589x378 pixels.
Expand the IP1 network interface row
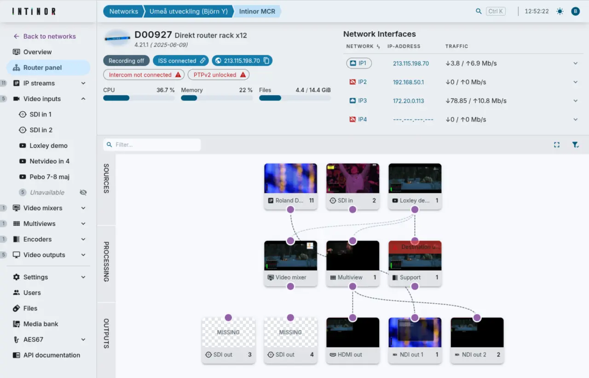[x=575, y=63]
